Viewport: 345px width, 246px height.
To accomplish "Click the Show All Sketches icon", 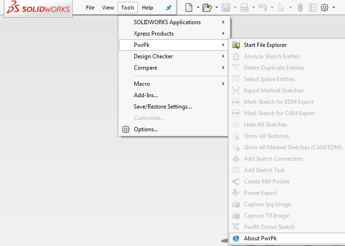I will point(236,136).
